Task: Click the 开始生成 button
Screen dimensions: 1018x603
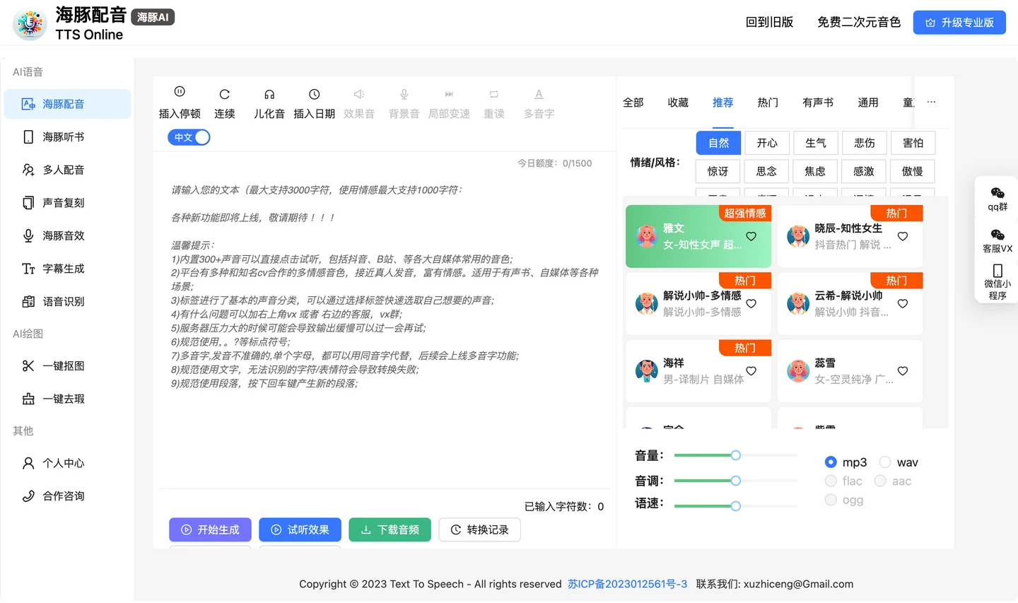Action: point(210,529)
